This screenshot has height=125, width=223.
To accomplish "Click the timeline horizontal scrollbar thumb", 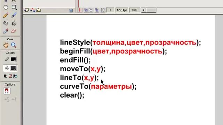I will (x=151, y=10).
